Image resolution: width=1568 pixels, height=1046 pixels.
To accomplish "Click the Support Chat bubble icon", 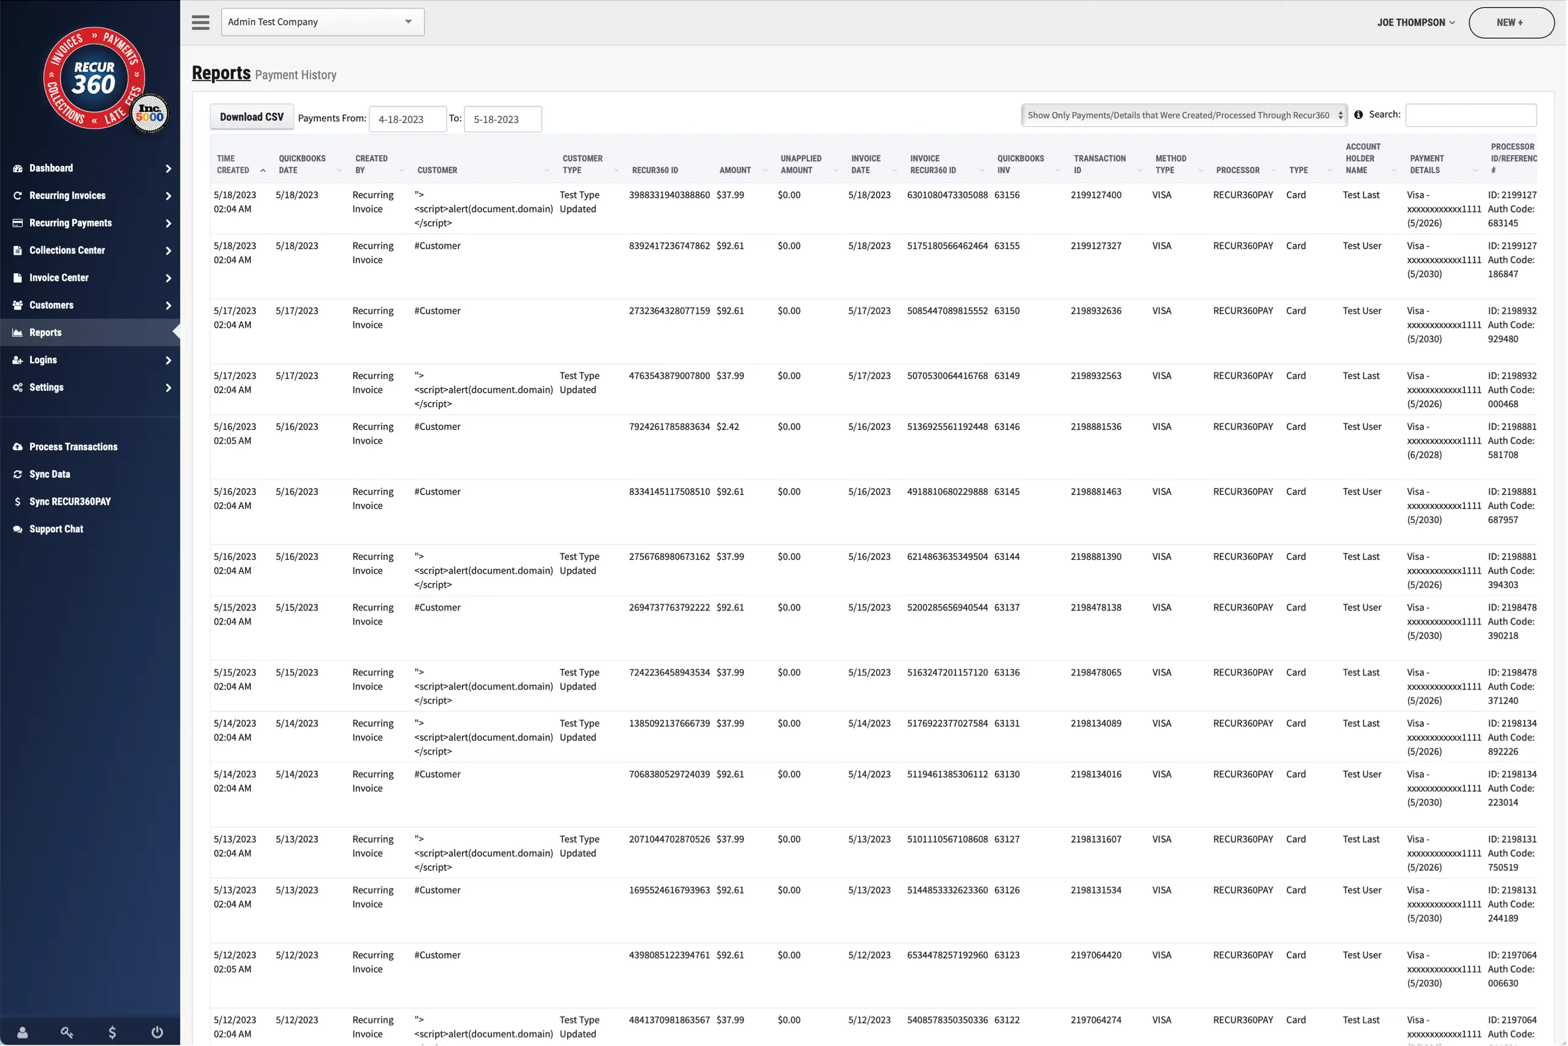I will [18, 529].
